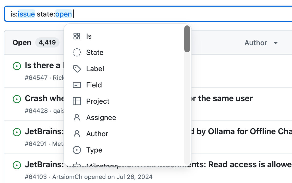This screenshot has height=183, width=292.
Task: Click the State dashed-circle icon
Action: click(77, 52)
